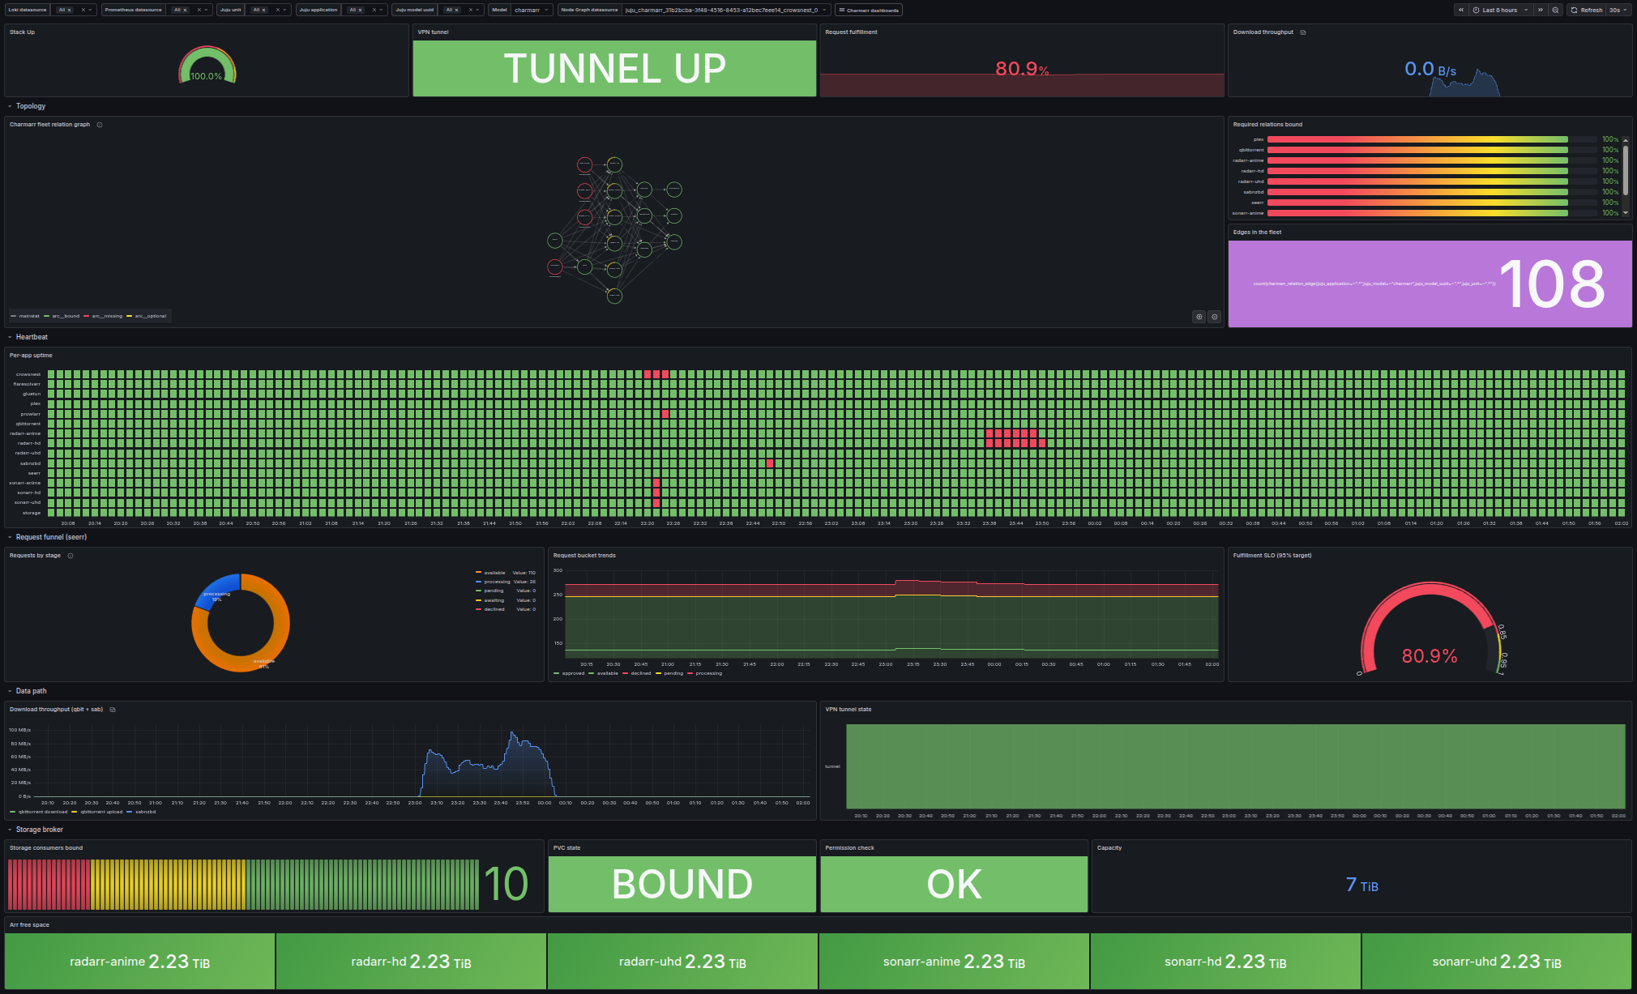Open the VPN tunnel panel title
1637x994 pixels.
433,32
